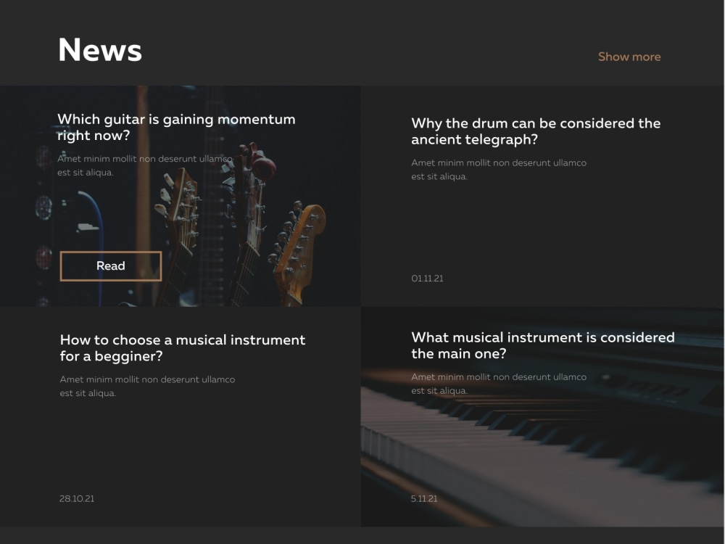Open 'Why the drum can be considered' headline
The image size is (725, 544).
pos(536,131)
